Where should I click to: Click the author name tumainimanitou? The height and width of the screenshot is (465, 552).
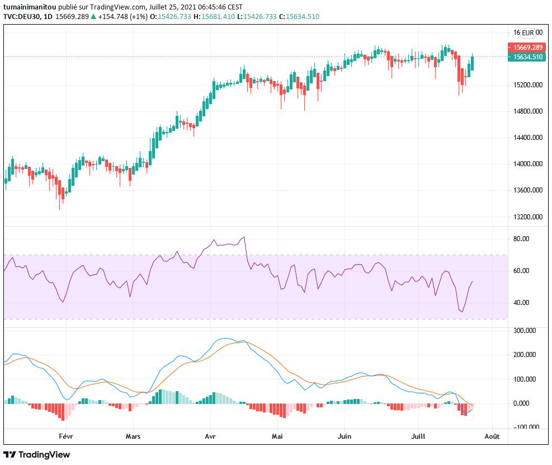pos(30,7)
